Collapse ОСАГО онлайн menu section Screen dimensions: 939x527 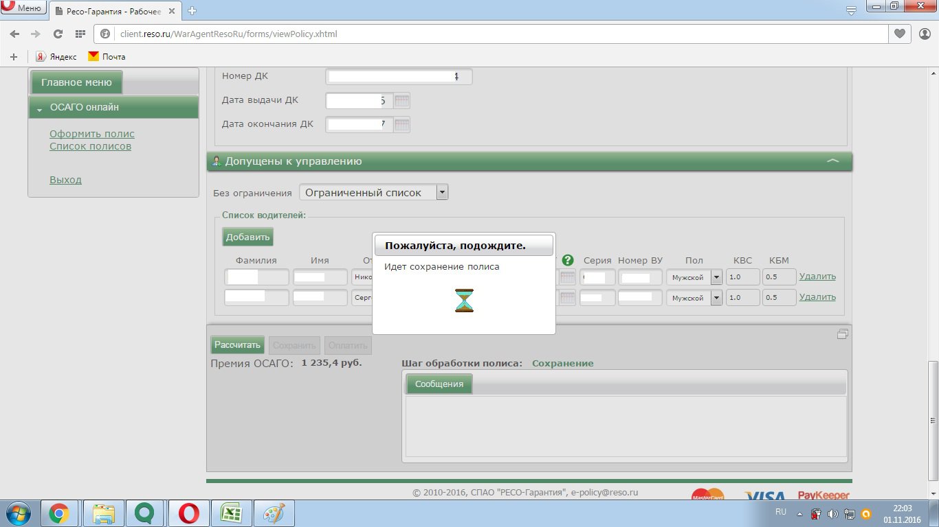pos(41,108)
